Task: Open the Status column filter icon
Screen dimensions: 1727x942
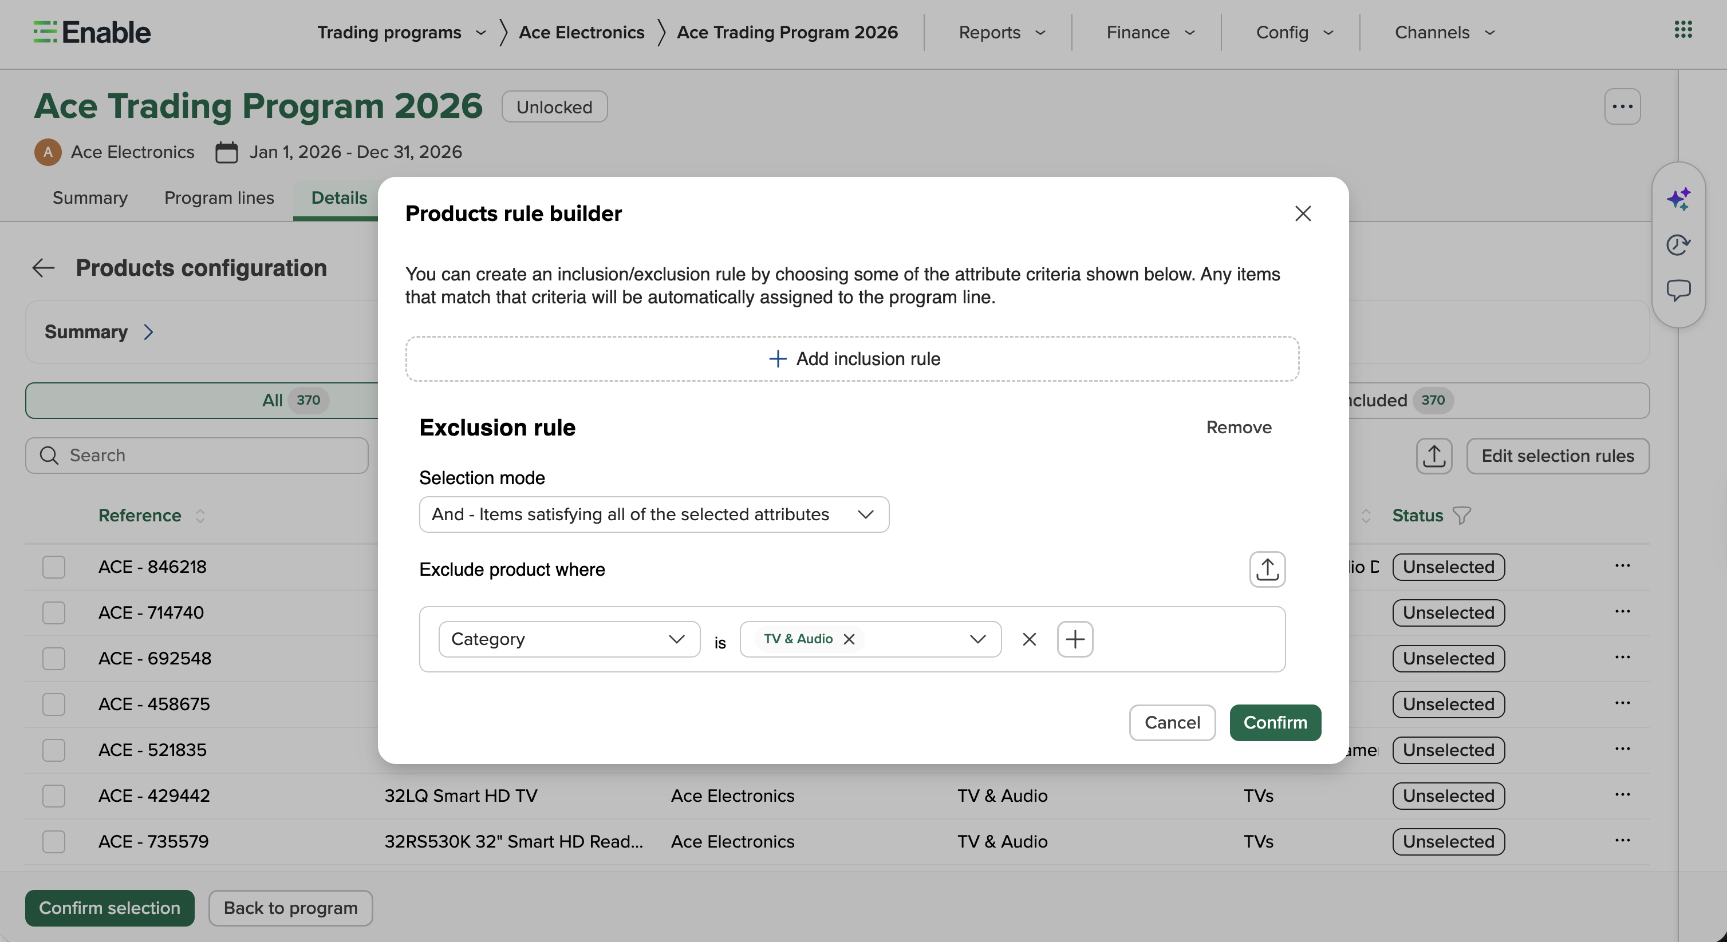Action: [1461, 515]
